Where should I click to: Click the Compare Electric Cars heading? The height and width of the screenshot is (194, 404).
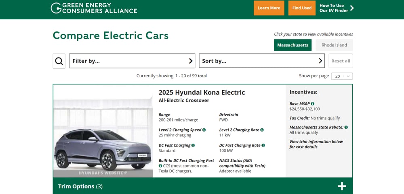(111, 35)
